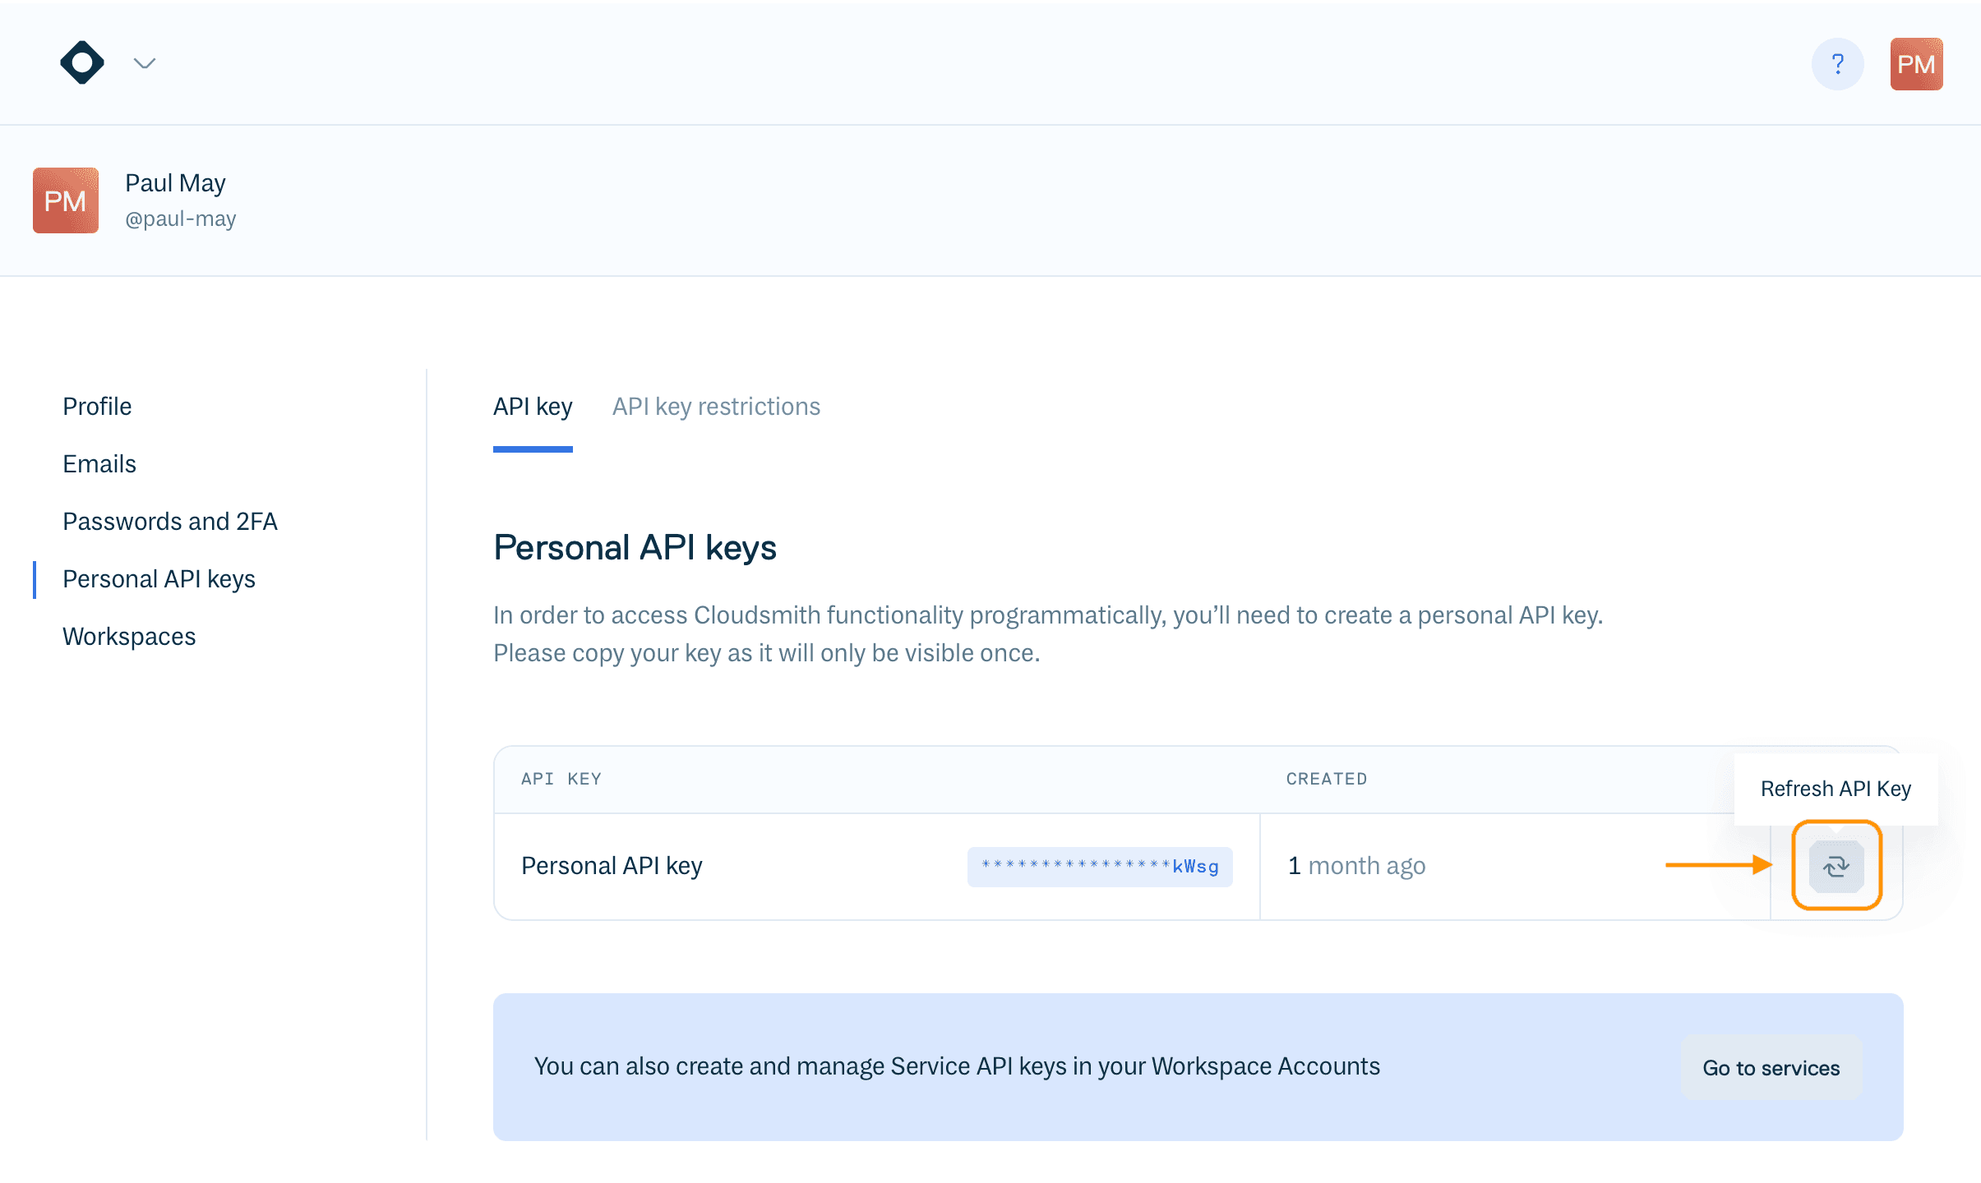Click the API KEY column header
Screen dimensions: 1981x1183
(x=561, y=779)
